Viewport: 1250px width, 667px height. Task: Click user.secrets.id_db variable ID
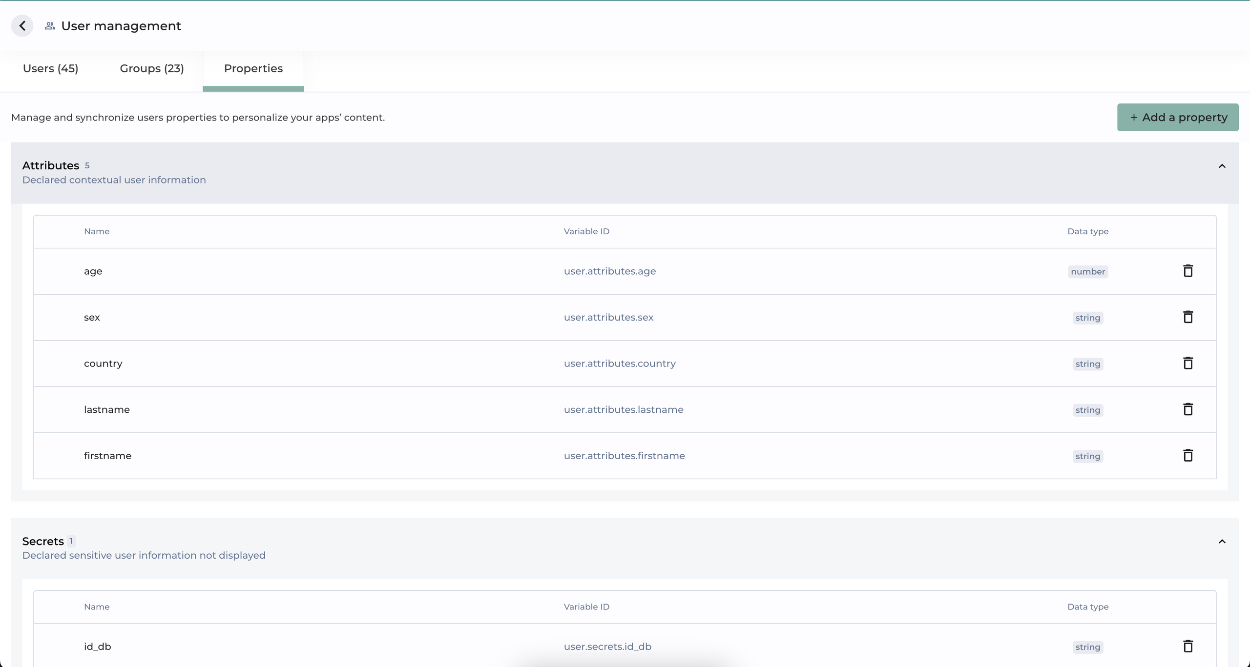point(607,647)
